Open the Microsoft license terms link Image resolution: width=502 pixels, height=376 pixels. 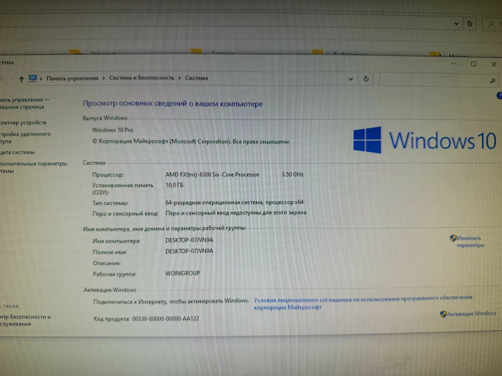[362, 302]
